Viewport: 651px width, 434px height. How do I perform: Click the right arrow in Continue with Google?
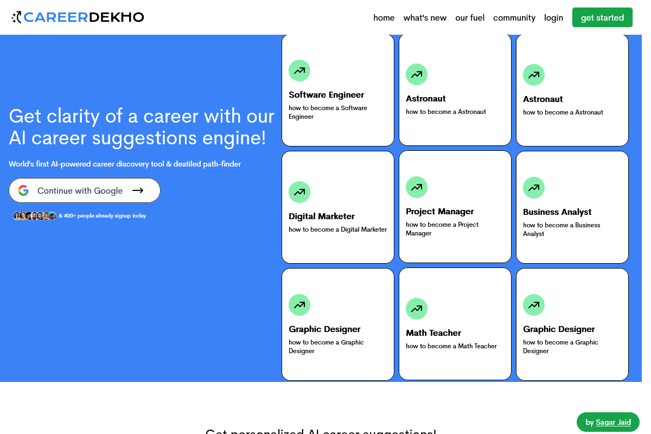coord(138,190)
